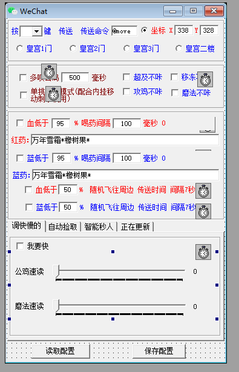Click the blue 喝药间隔 100 field
This screenshot has width=239, height=372.
click(x=127, y=158)
